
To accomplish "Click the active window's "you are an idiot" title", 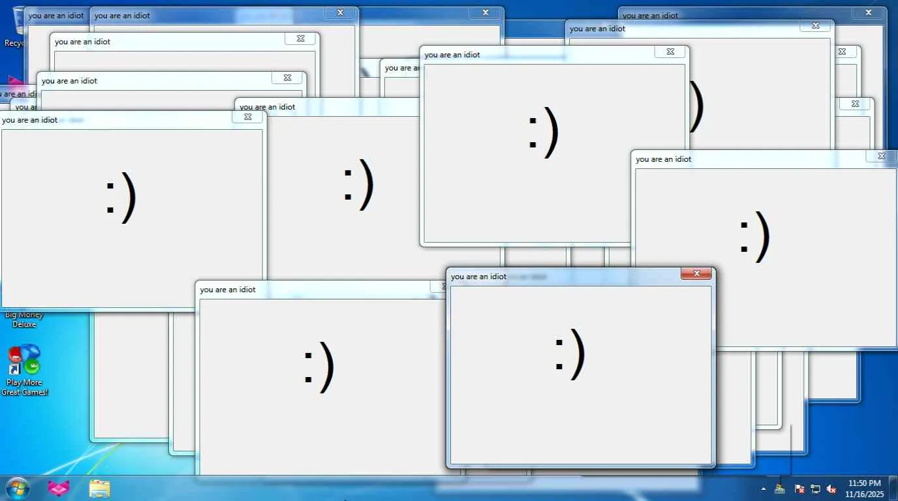I will [478, 277].
